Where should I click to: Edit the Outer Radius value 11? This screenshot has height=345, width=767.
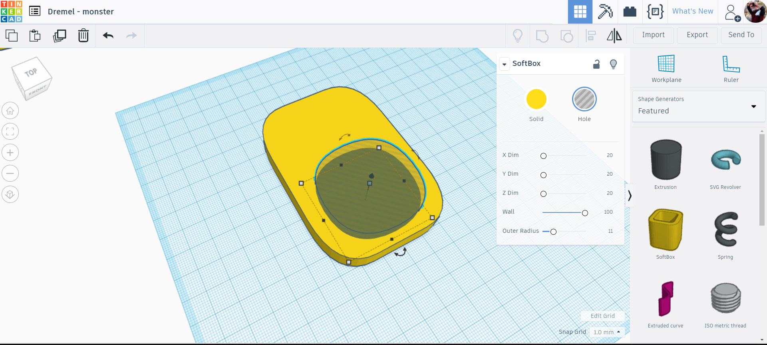click(610, 231)
